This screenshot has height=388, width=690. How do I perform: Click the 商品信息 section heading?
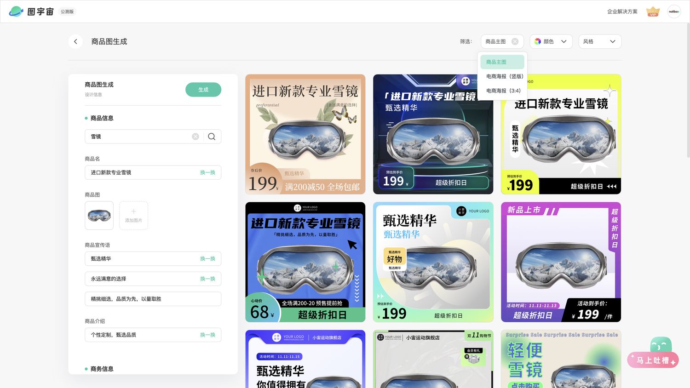coord(102,118)
